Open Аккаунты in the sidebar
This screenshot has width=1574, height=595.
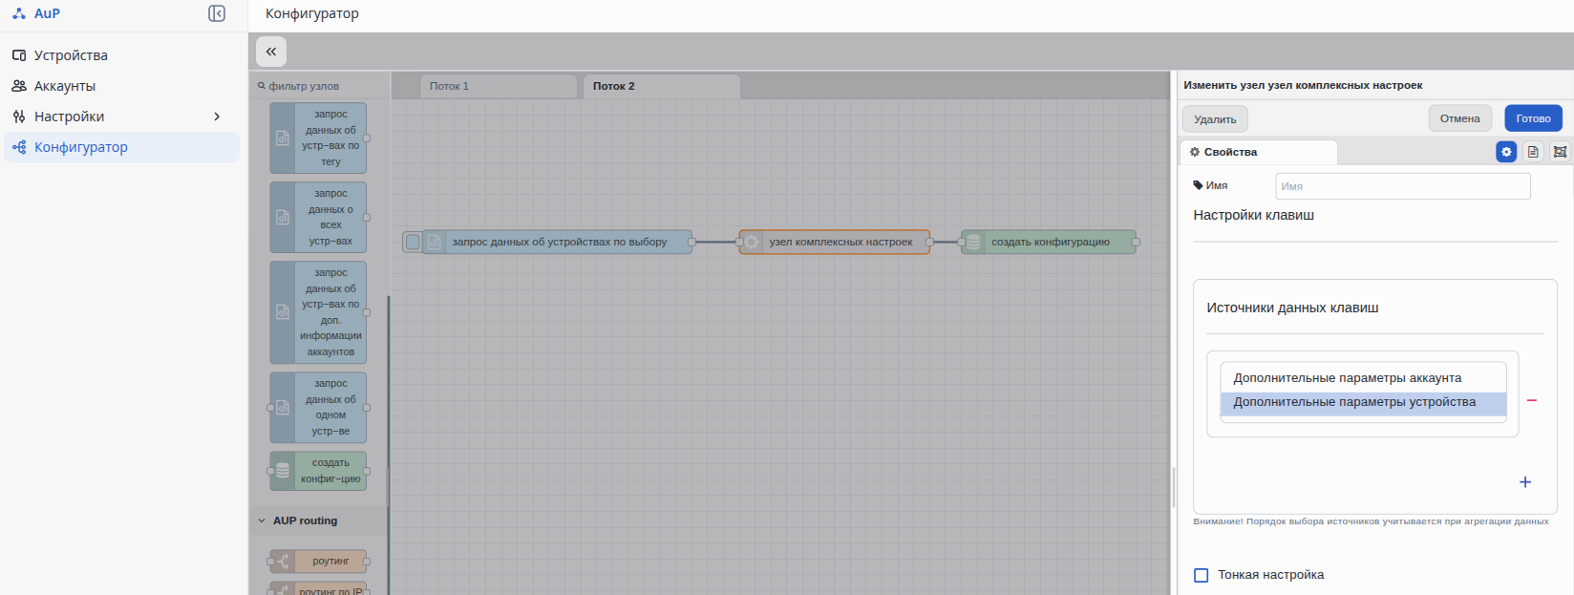coord(123,86)
